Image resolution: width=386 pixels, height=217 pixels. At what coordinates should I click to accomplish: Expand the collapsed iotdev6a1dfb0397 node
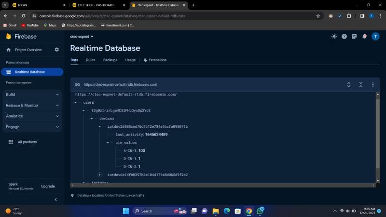[x=100, y=175]
